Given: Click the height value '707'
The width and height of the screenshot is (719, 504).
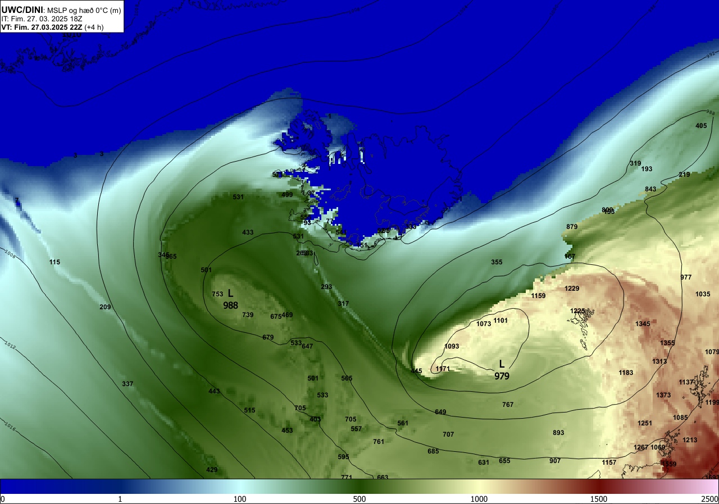Looking at the screenshot, I should pos(448,434).
